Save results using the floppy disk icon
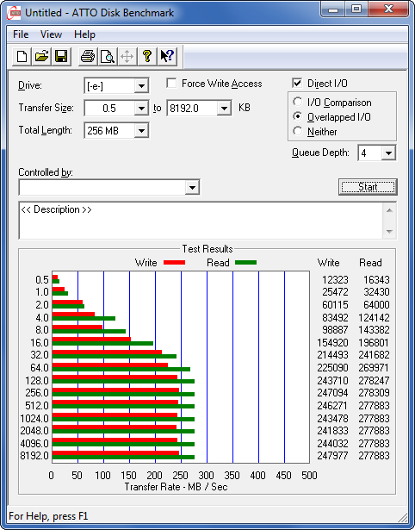Screen dimensions: 415x530 [x=61, y=57]
